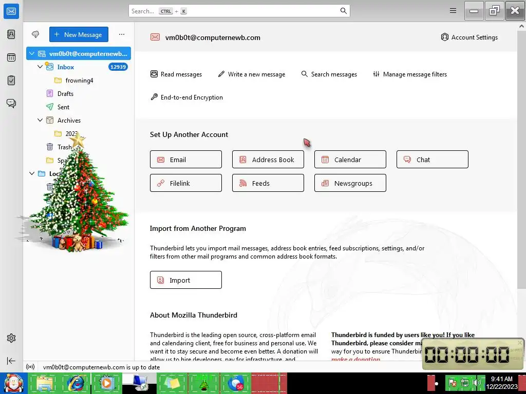Click Get Messages cloud icon
Screen dimensions: 526x394
35,34
